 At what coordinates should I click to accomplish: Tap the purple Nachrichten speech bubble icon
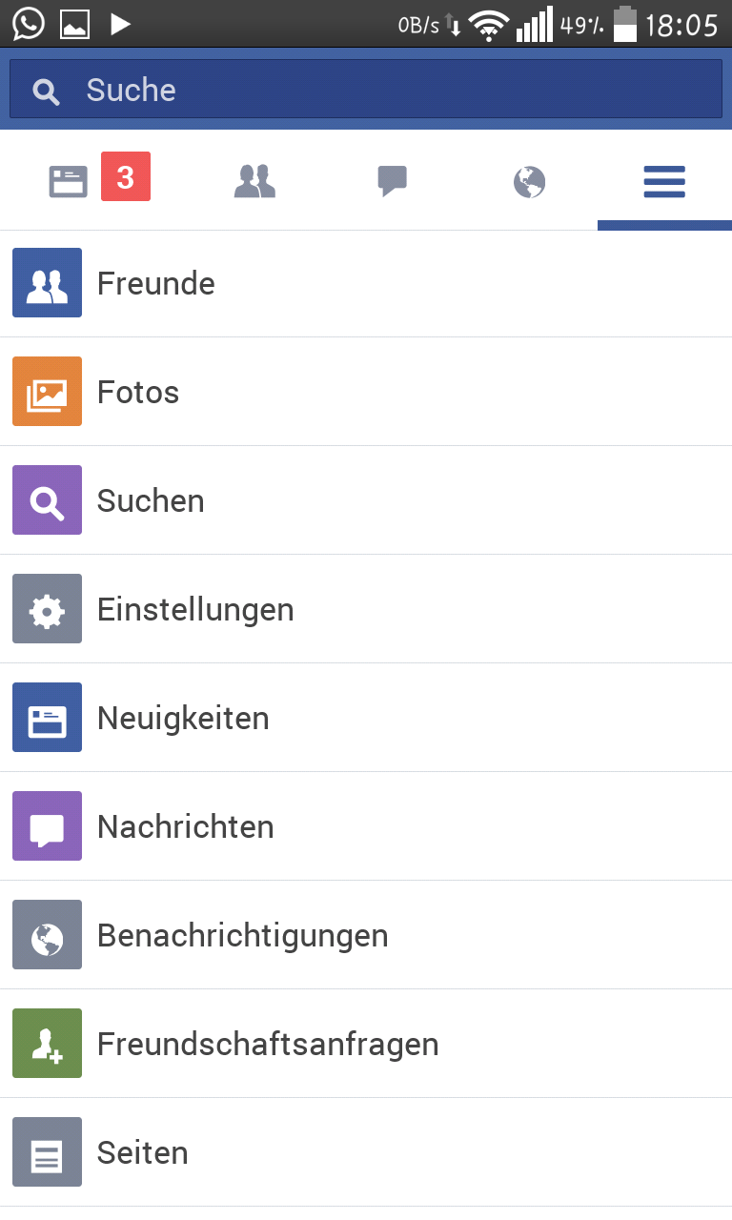pyautogui.click(x=47, y=826)
